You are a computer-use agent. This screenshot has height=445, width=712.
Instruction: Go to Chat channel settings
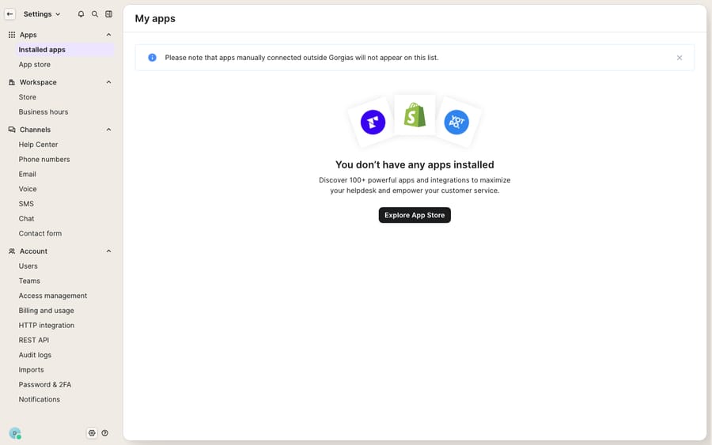pyautogui.click(x=26, y=219)
